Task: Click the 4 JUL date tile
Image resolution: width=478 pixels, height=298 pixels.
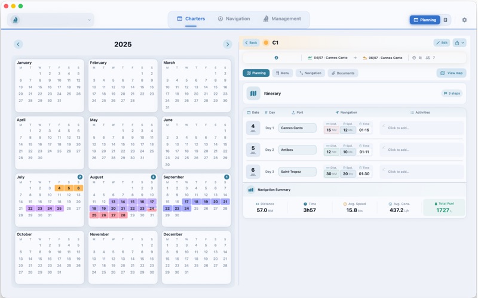Action: [253, 128]
